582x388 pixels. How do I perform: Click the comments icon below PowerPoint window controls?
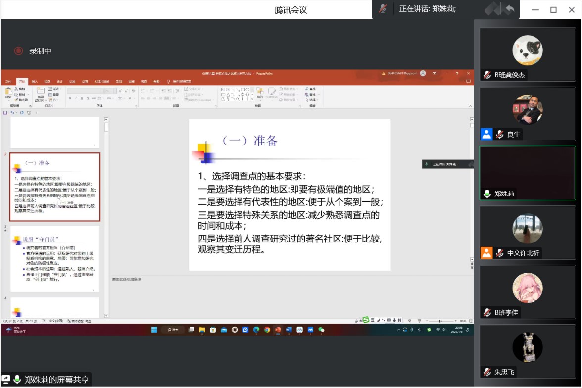click(468, 81)
